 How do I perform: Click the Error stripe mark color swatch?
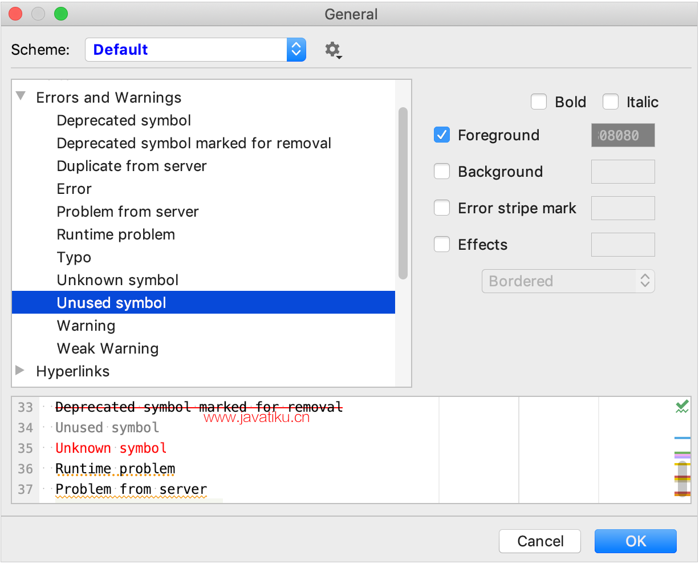coord(623,208)
